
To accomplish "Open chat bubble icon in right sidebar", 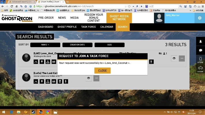I will click(x=200, y=50).
